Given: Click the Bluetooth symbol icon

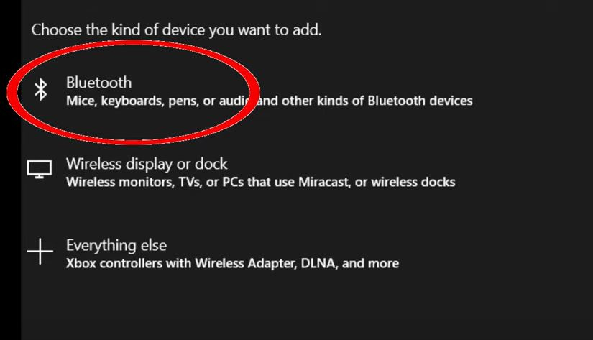Looking at the screenshot, I should pyautogui.click(x=41, y=90).
